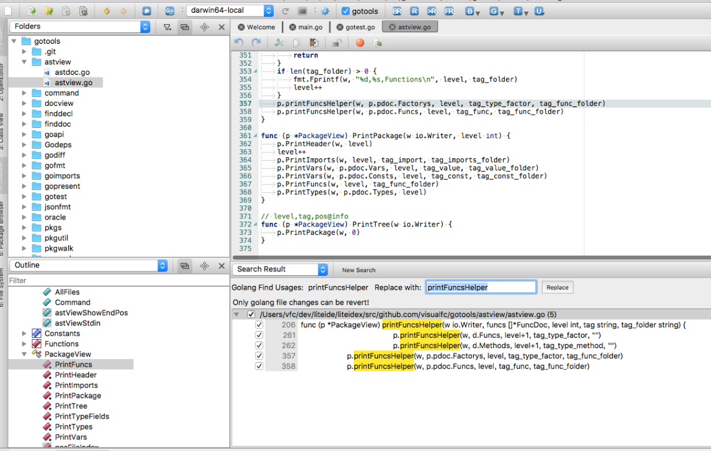Open the darwin64-local environment dropdown
This screenshot has height=451, width=711.
click(230, 10)
